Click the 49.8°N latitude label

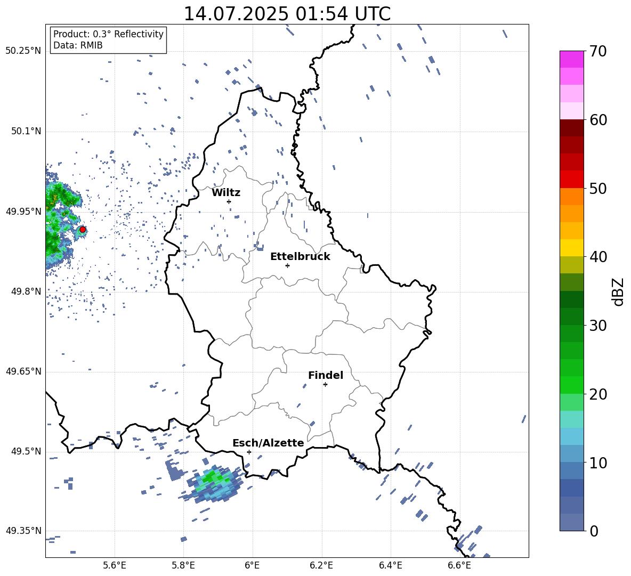click(x=26, y=291)
